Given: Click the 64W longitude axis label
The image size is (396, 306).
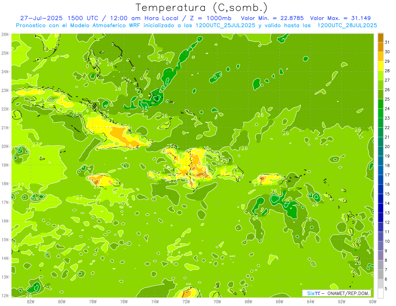Looking at the screenshot, I should (x=311, y=302).
